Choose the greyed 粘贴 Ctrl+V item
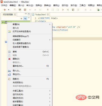This screenshot has width=102, height=106. (30, 55)
